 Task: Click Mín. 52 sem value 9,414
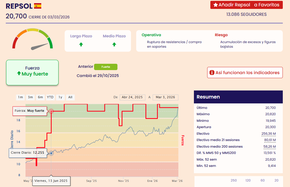pos(272,166)
